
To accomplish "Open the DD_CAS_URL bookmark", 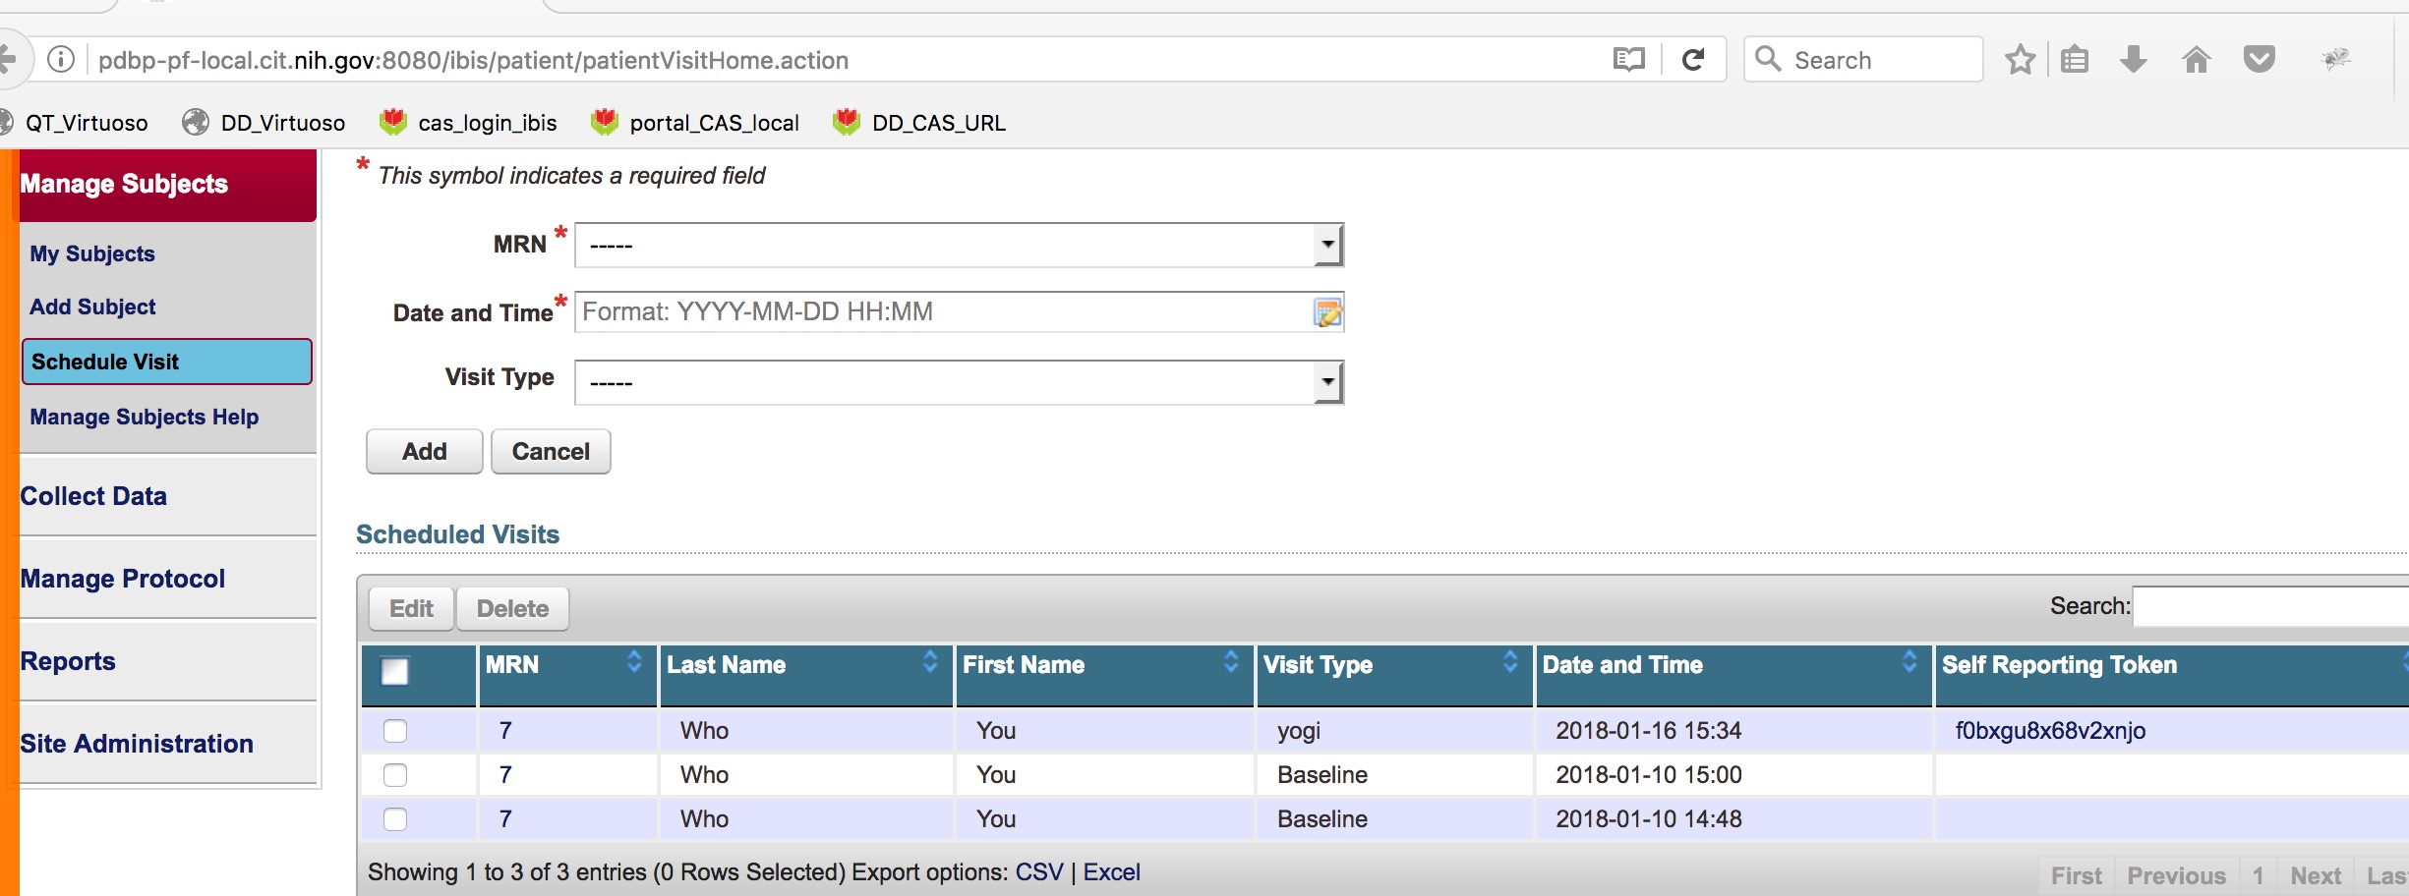I will pyautogui.click(x=919, y=123).
